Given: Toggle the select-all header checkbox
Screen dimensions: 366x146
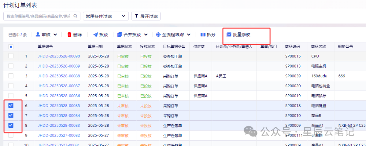Looking at the screenshot, I should pyautogui.click(x=11, y=47).
